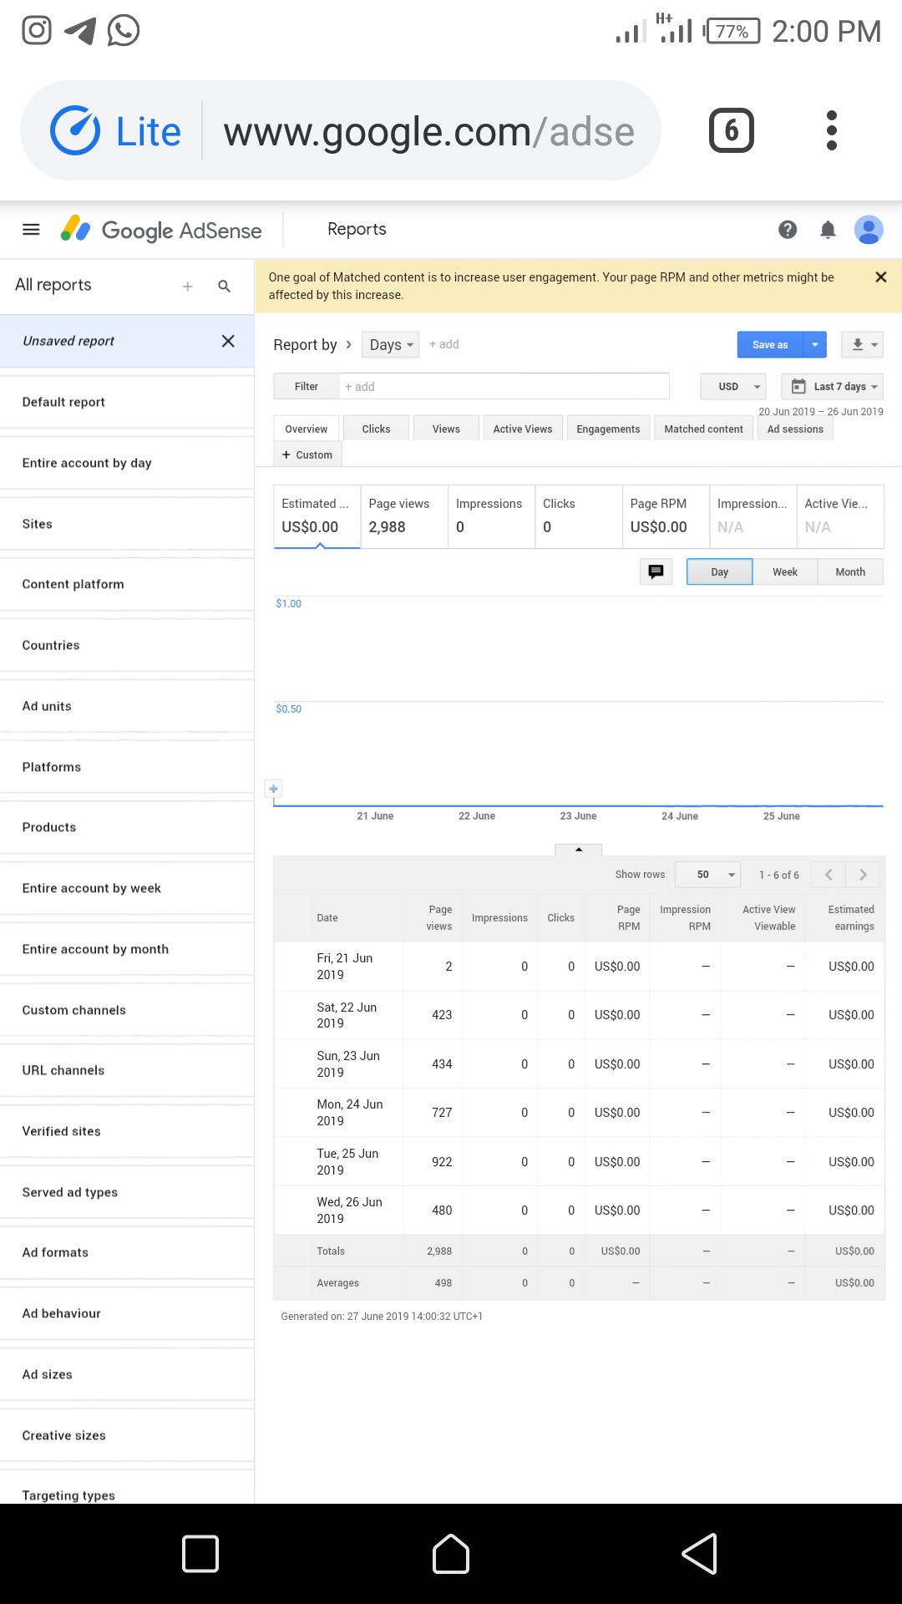The width and height of the screenshot is (902, 1604).
Task: Click + add next to Days
Action: coord(443,344)
